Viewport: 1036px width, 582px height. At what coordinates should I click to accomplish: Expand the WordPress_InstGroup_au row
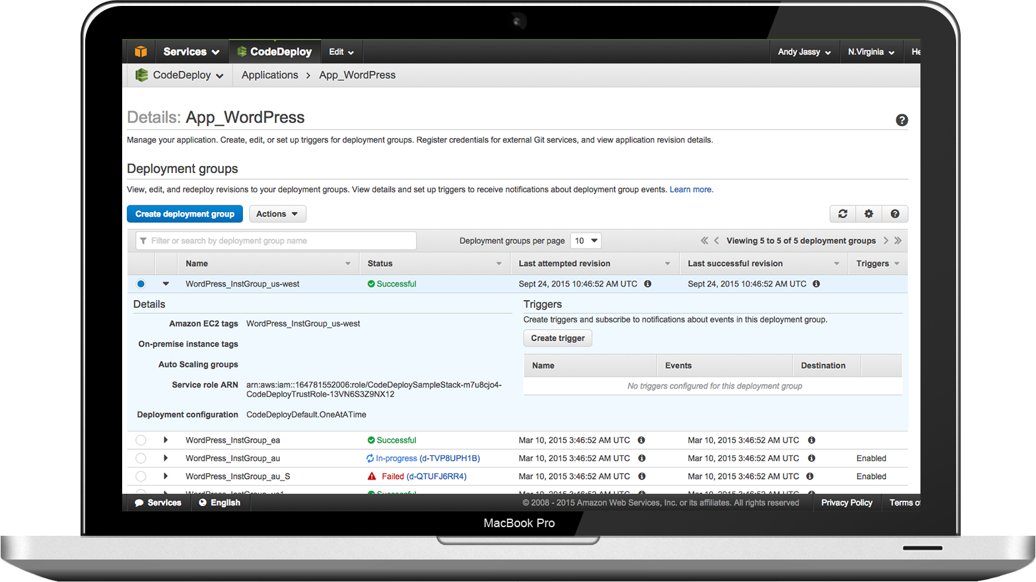click(x=166, y=458)
